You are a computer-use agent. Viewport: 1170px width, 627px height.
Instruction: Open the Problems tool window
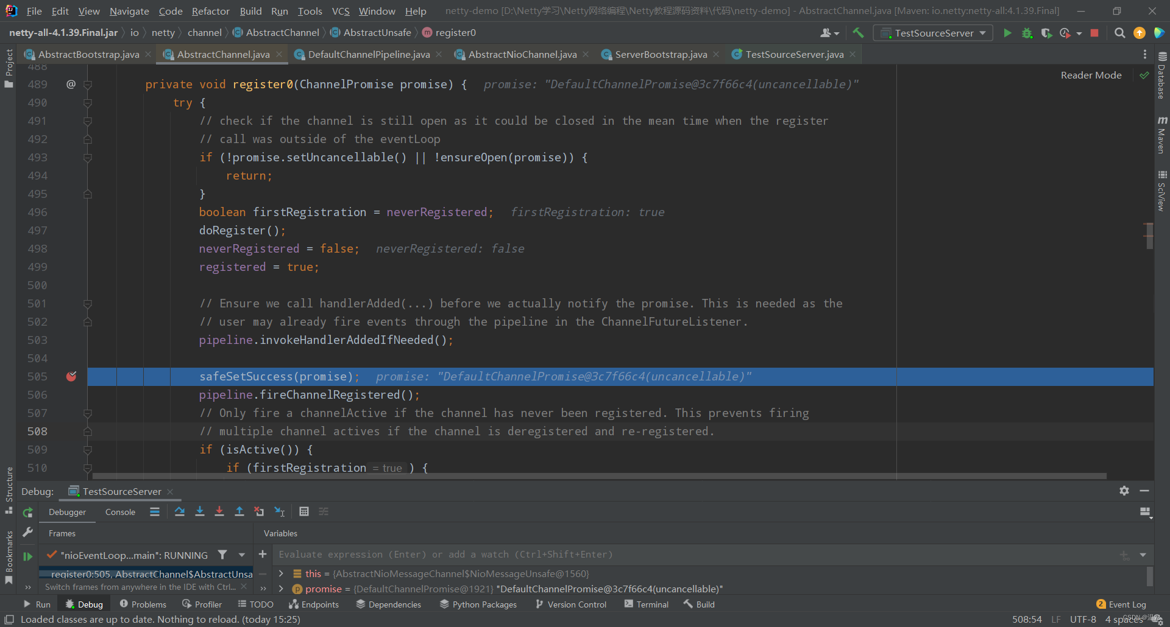coord(143,604)
